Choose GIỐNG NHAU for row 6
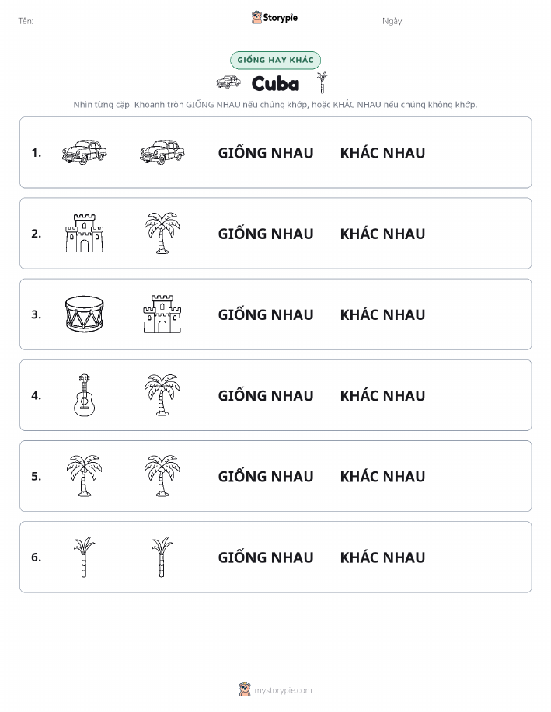Screen dimensions: 551x712 coord(266,557)
